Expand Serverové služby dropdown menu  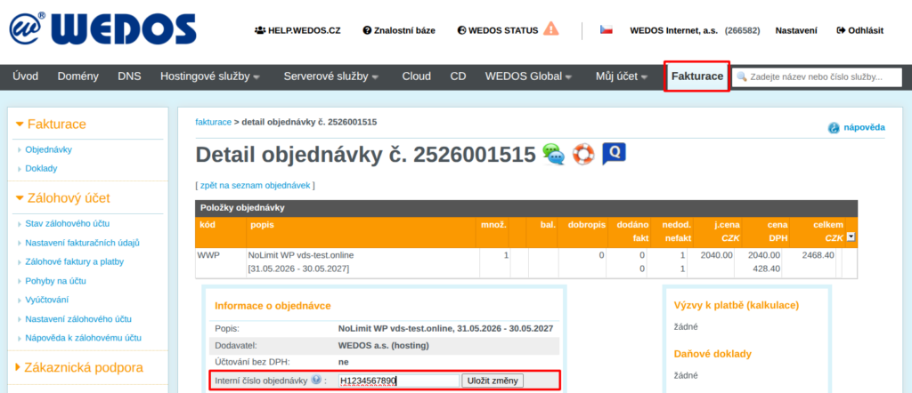point(331,76)
